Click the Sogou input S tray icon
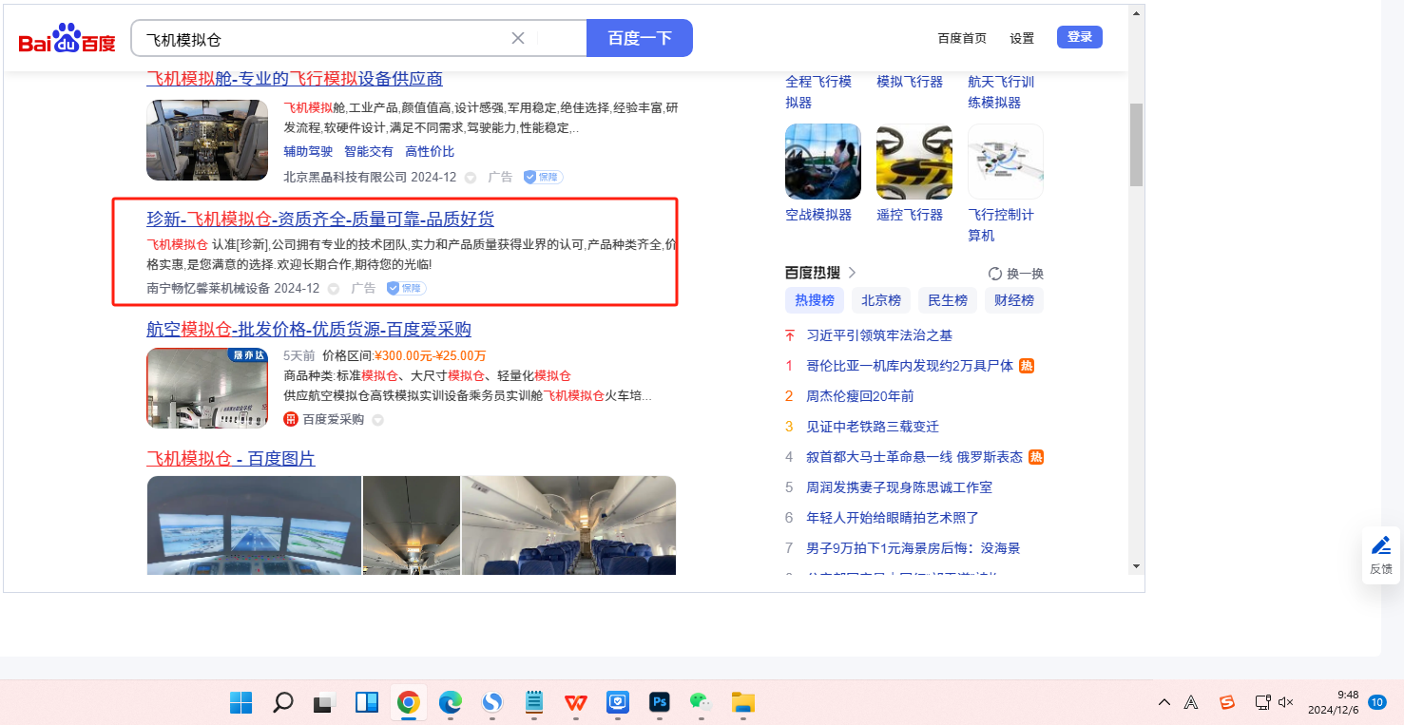Image resolution: width=1404 pixels, height=725 pixels. click(1227, 703)
